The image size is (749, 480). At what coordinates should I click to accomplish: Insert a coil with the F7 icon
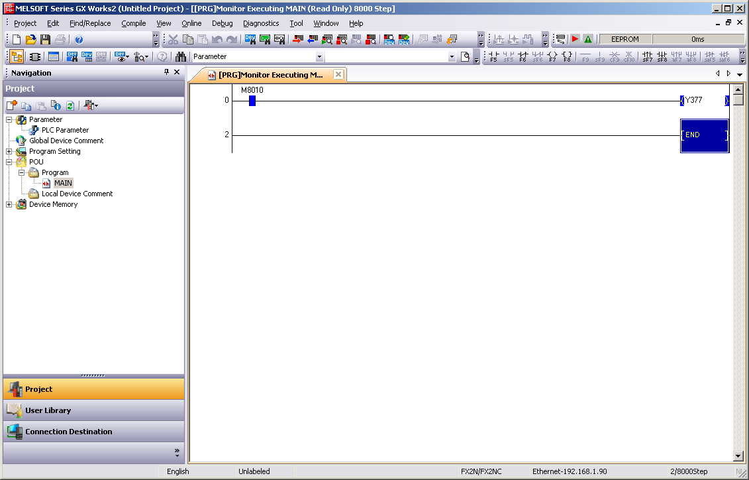tap(552, 57)
